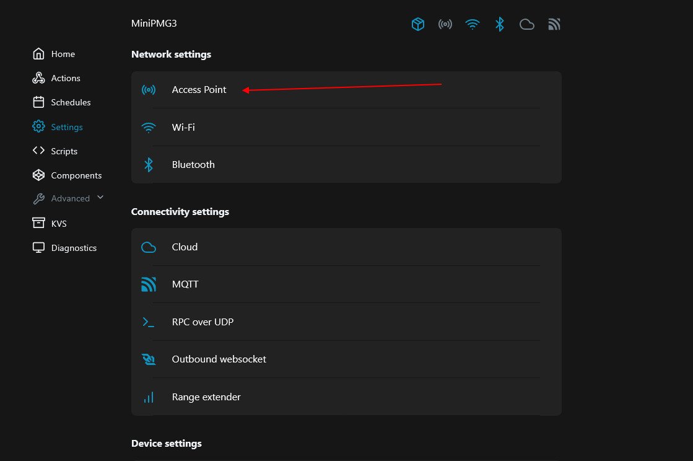Navigate to Components in sidebar
Image resolution: width=693 pixels, height=461 pixels.
[x=76, y=175]
